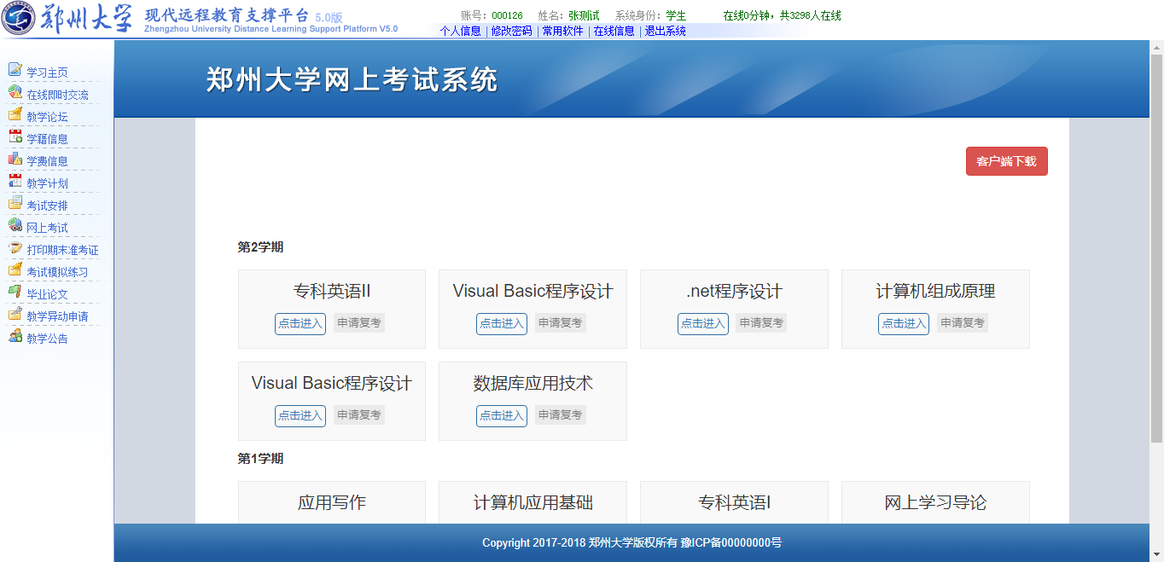This screenshot has height=562, width=1164.
Task: Open 个人信息 in top menu
Action: pos(460,31)
